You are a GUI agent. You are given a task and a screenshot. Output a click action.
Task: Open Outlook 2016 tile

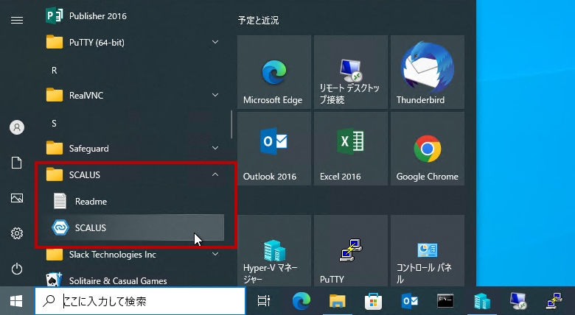(274, 149)
